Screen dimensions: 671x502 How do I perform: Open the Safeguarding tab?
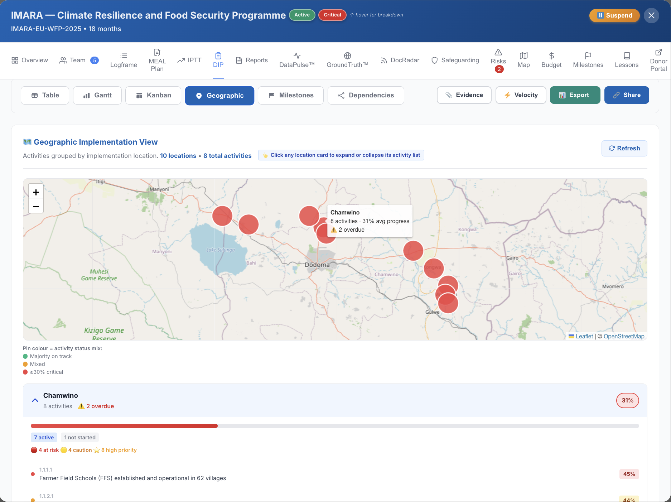[455, 60]
